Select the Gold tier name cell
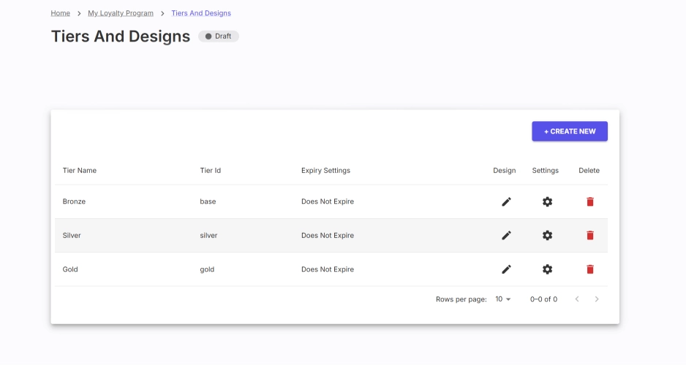The width and height of the screenshot is (686, 365). tap(70, 269)
